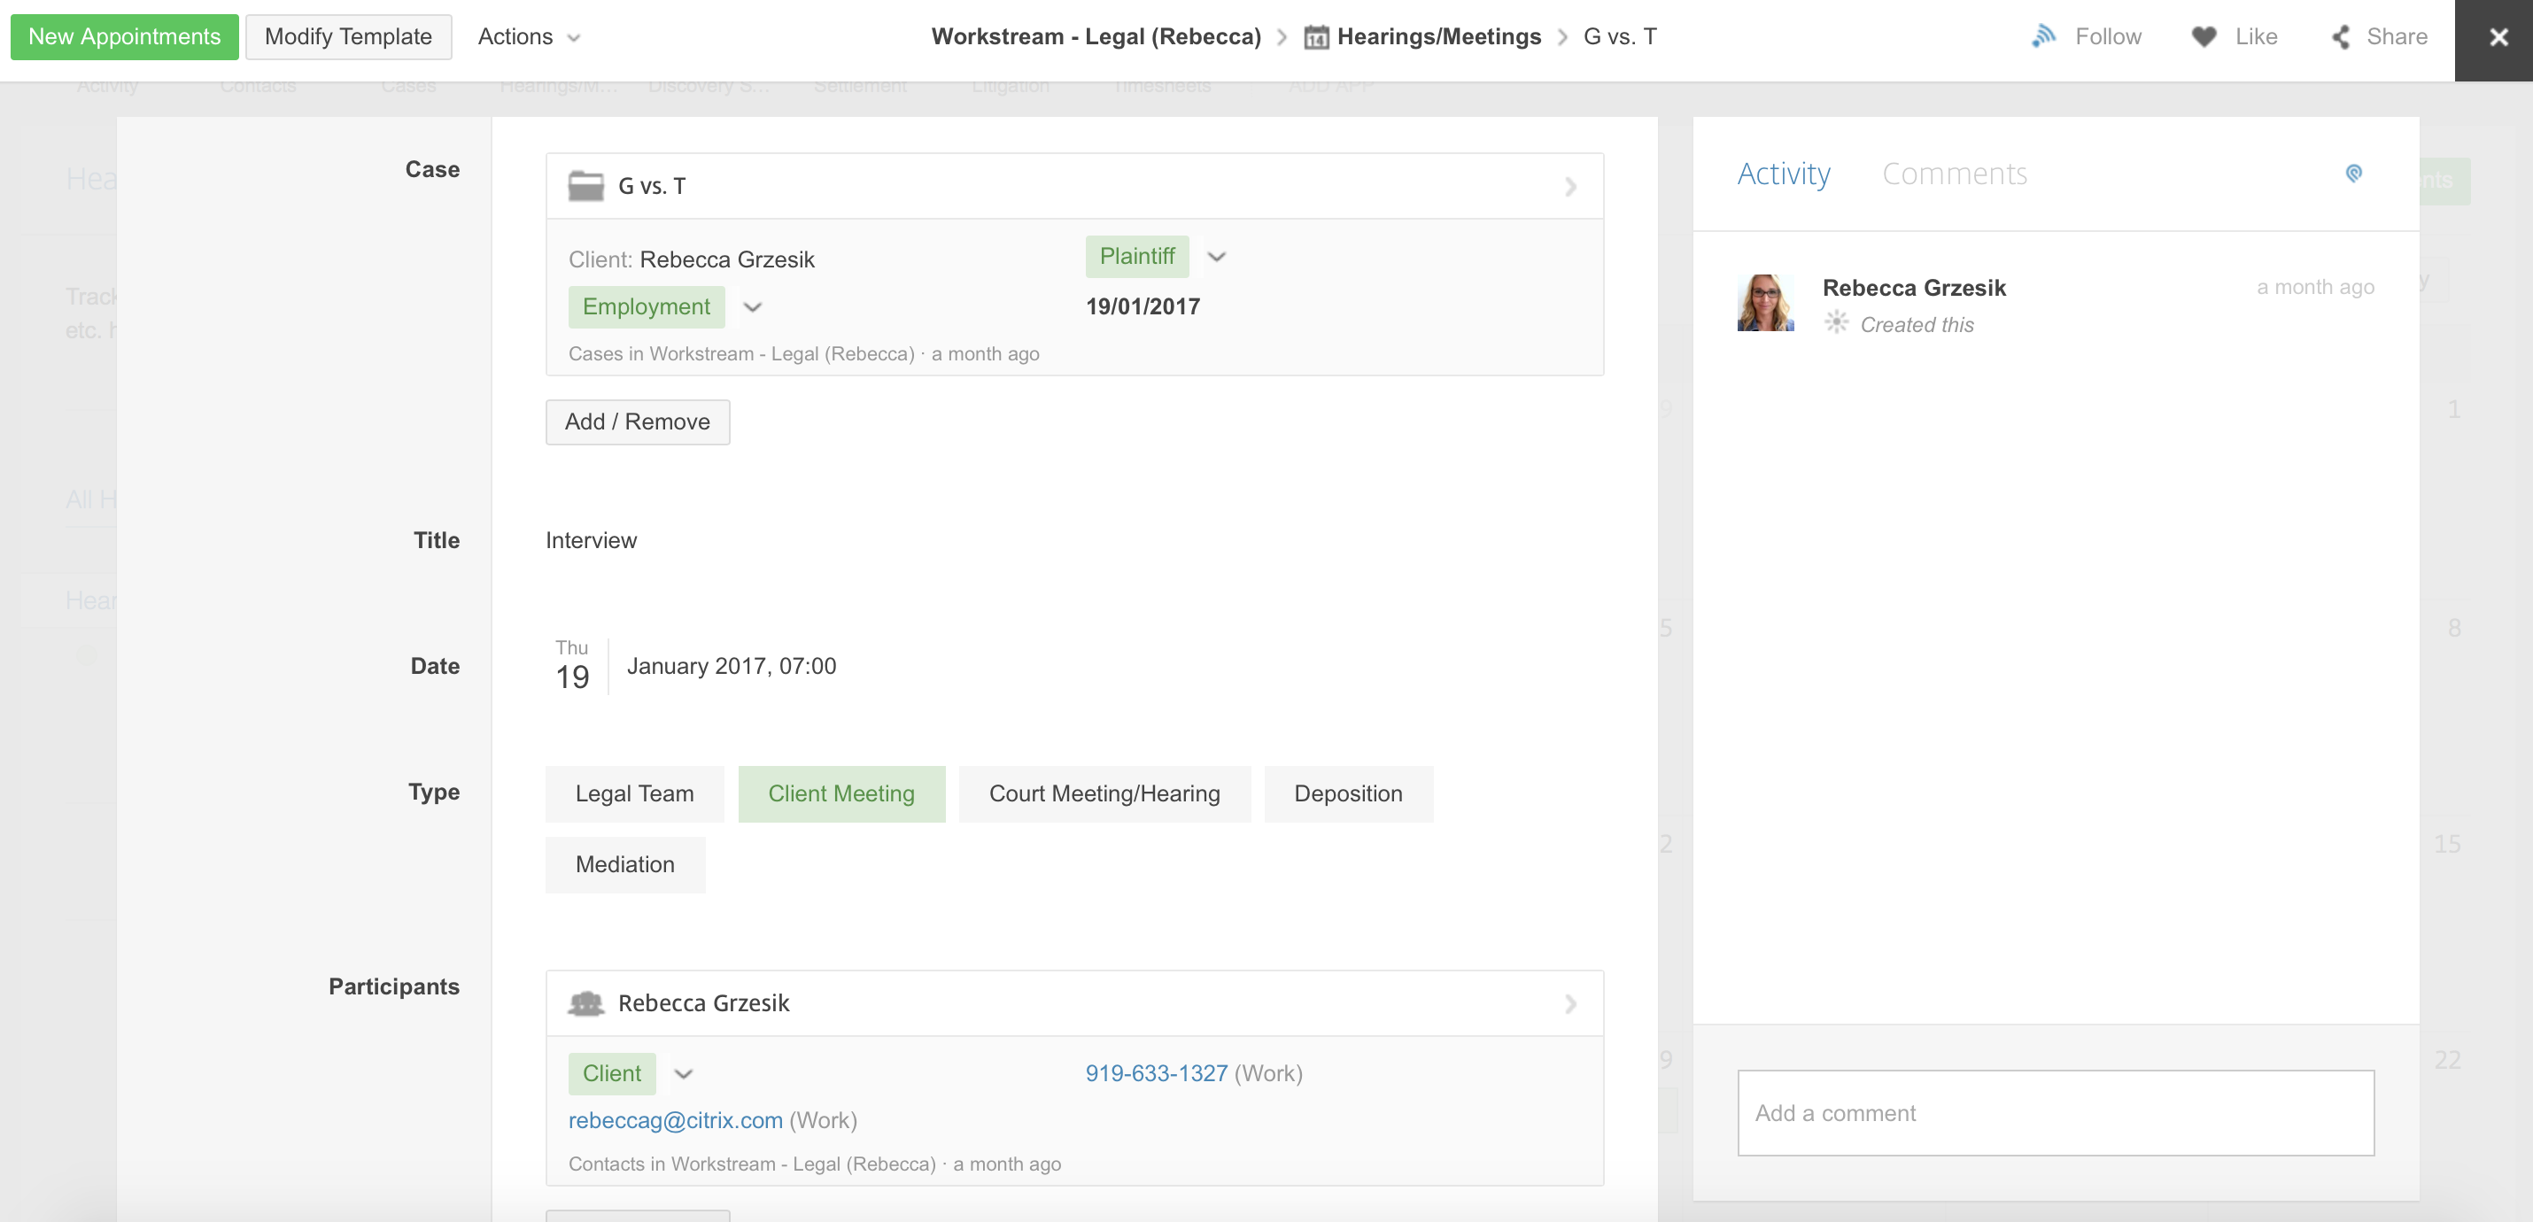Select the Legal Team type

point(634,793)
